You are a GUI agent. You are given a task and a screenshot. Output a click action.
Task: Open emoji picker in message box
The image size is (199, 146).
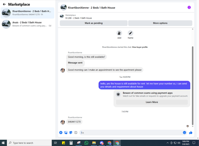point(184,132)
